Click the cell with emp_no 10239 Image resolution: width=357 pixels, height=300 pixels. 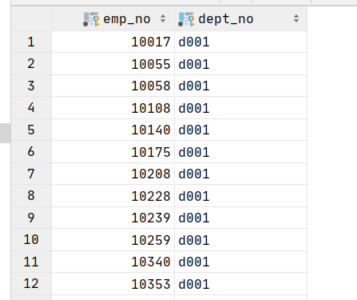[x=113, y=218]
